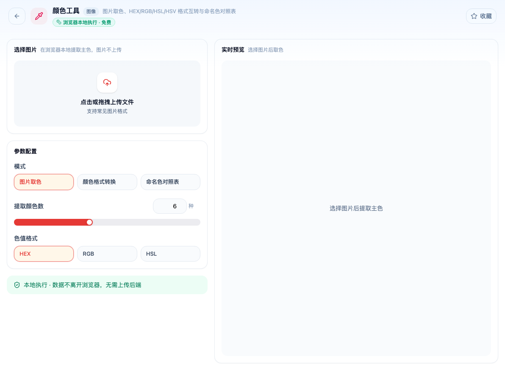
Task: Click the 本地执行 · 数据不离开浏览器 notice text
Action: pyautogui.click(x=83, y=285)
